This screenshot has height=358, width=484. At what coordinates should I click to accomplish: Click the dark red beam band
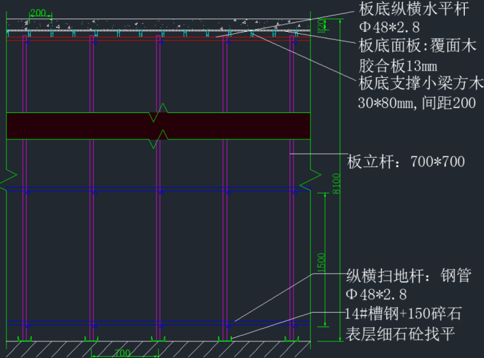(x=76, y=125)
